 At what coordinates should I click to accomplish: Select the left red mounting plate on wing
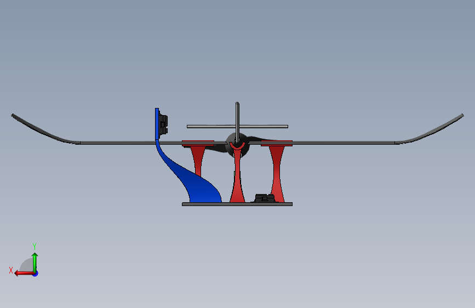pyautogui.click(x=198, y=143)
